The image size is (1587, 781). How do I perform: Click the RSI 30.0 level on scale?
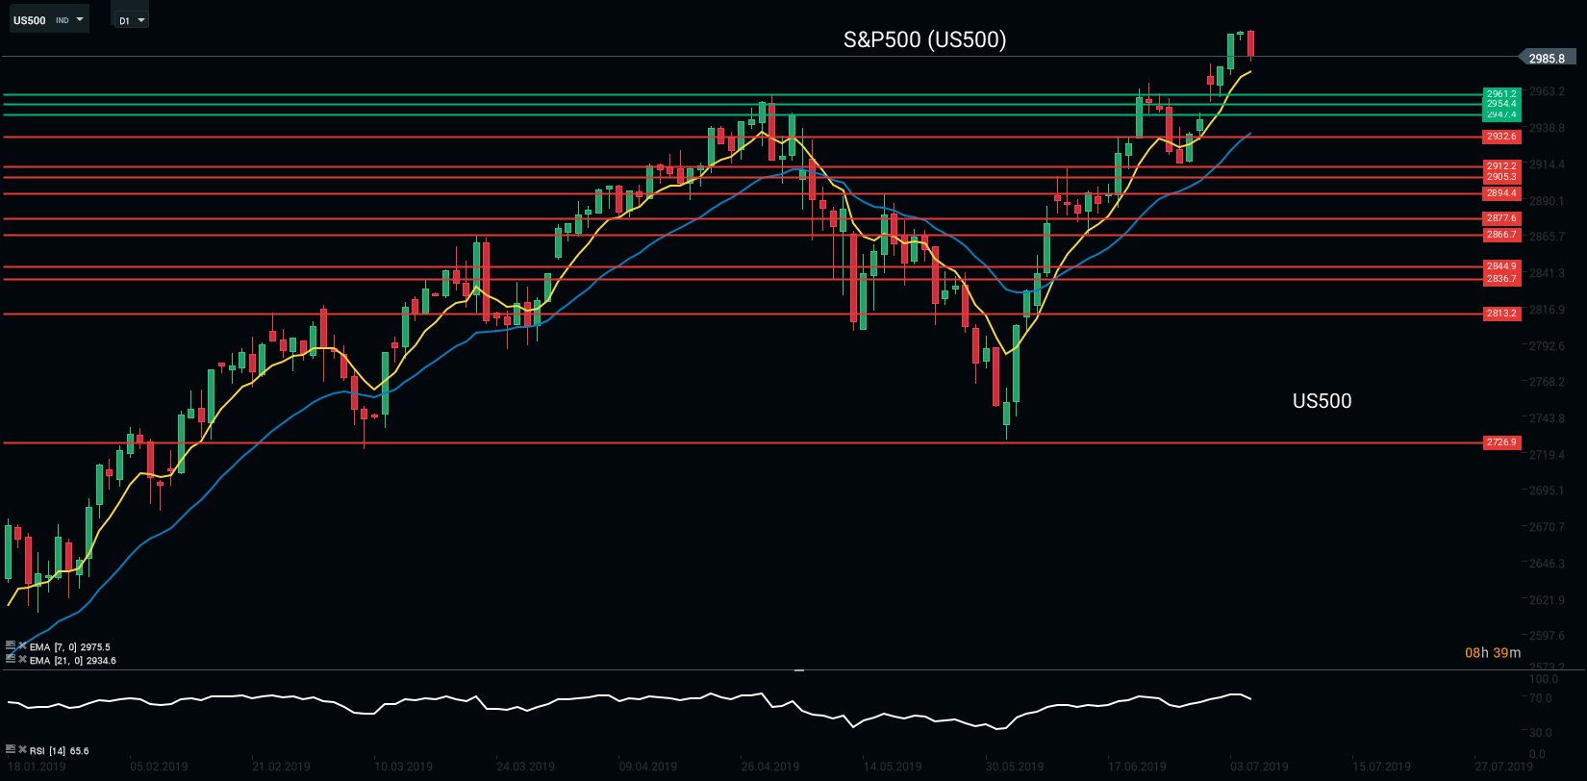pos(1541,733)
